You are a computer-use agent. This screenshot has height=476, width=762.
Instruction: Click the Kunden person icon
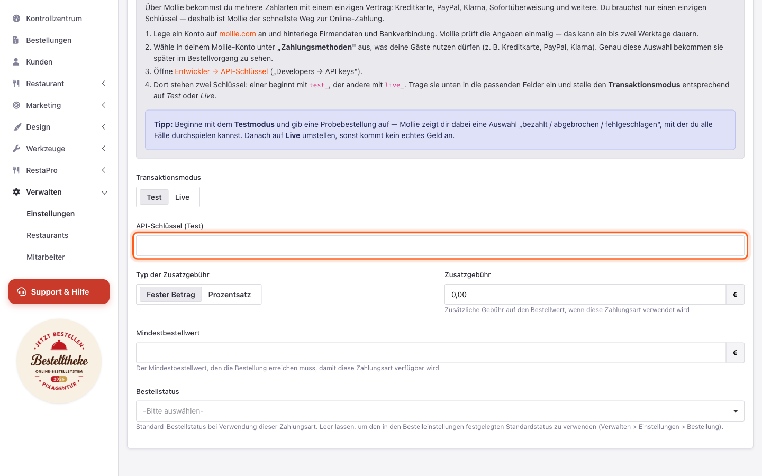16,62
